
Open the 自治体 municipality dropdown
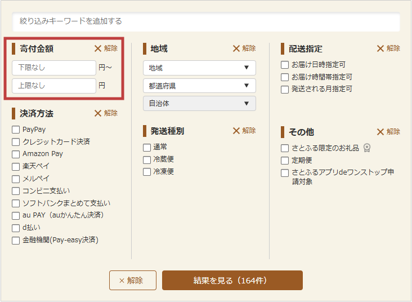pos(199,103)
